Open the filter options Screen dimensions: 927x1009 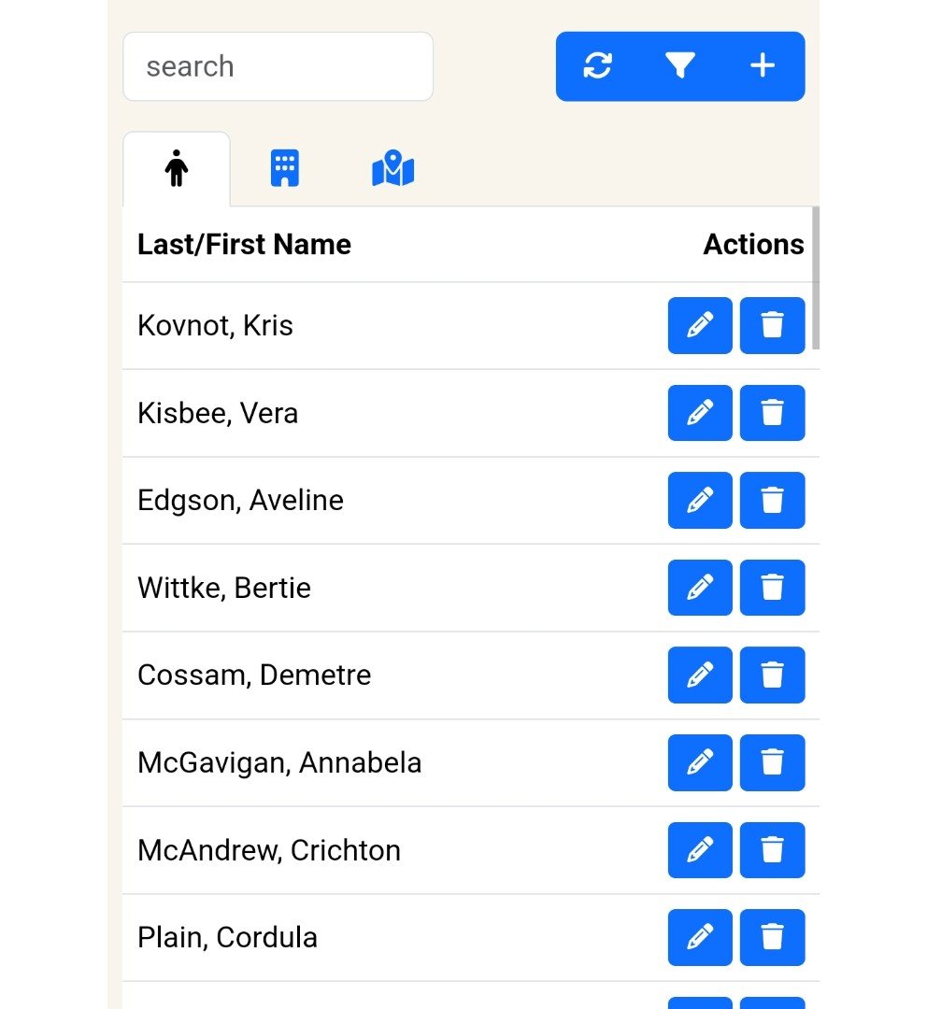[679, 66]
